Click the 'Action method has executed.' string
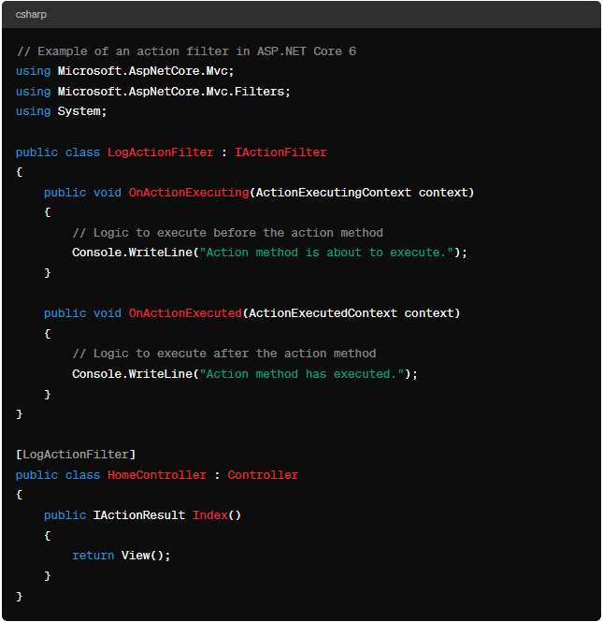This screenshot has height=622, width=603. point(302,374)
